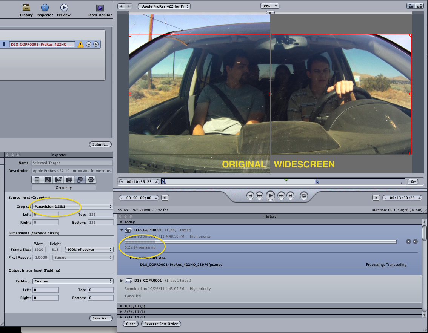Viewport: 428px width, 333px height.
Task: Click the Inspector Description field
Action: point(72,171)
